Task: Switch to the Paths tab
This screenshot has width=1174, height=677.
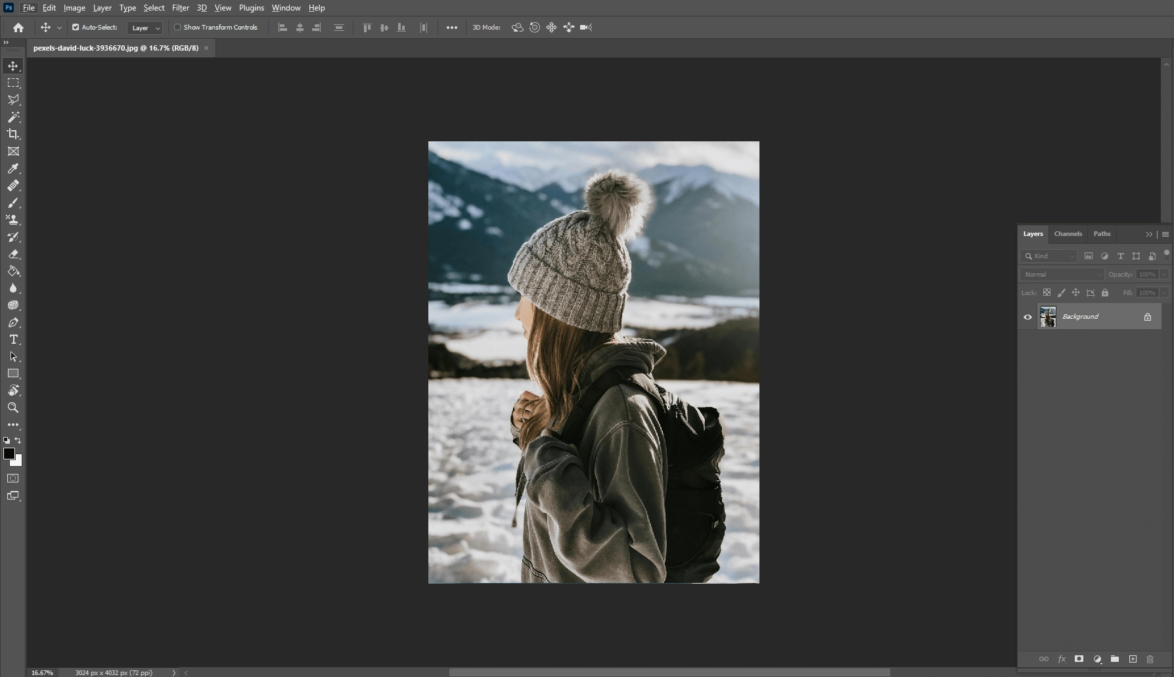Action: 1102,234
